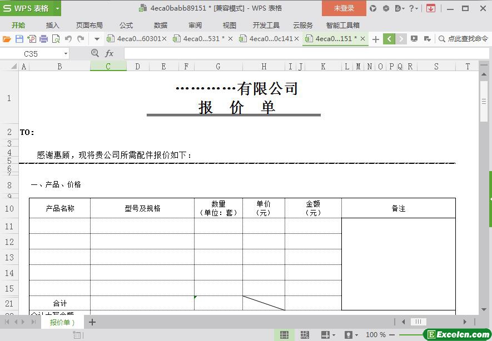Click the 点此查找命令 search box

point(464,39)
